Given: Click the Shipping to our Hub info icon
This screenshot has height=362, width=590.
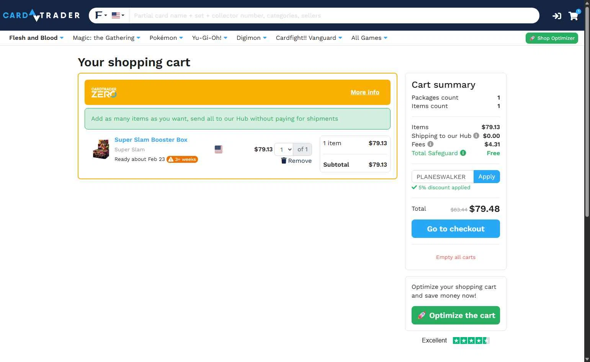Looking at the screenshot, I should pos(476,136).
